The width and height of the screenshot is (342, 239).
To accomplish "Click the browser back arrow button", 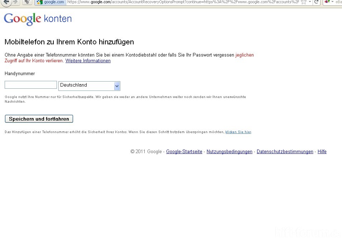I will (x=6, y=2).
